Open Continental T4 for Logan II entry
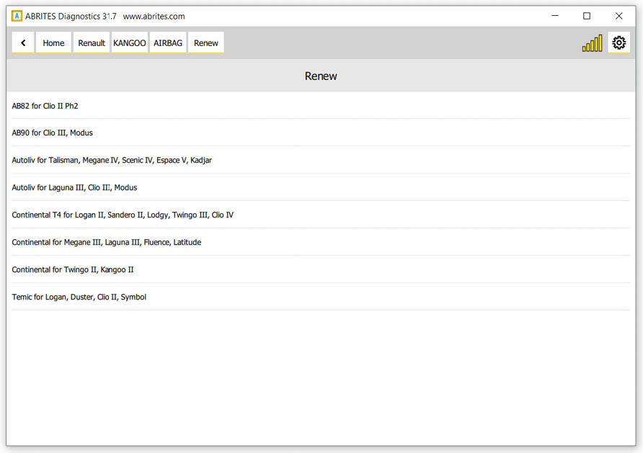Viewport: 643px width, 453px height. (x=123, y=215)
